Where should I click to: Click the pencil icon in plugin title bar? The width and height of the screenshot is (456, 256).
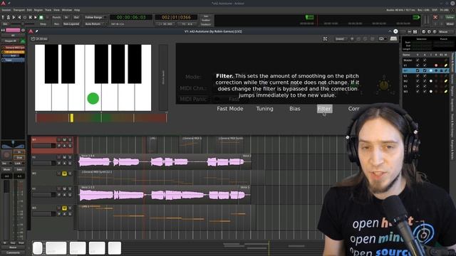coord(36,31)
